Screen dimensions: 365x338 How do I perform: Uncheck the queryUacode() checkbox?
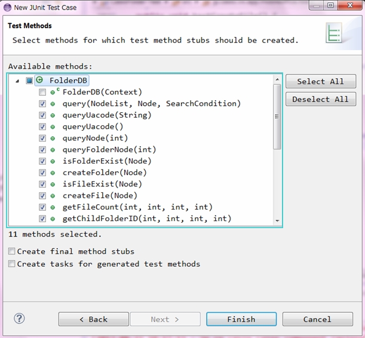coord(42,127)
